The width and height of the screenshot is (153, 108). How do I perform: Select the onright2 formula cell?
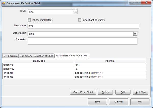(110, 77)
